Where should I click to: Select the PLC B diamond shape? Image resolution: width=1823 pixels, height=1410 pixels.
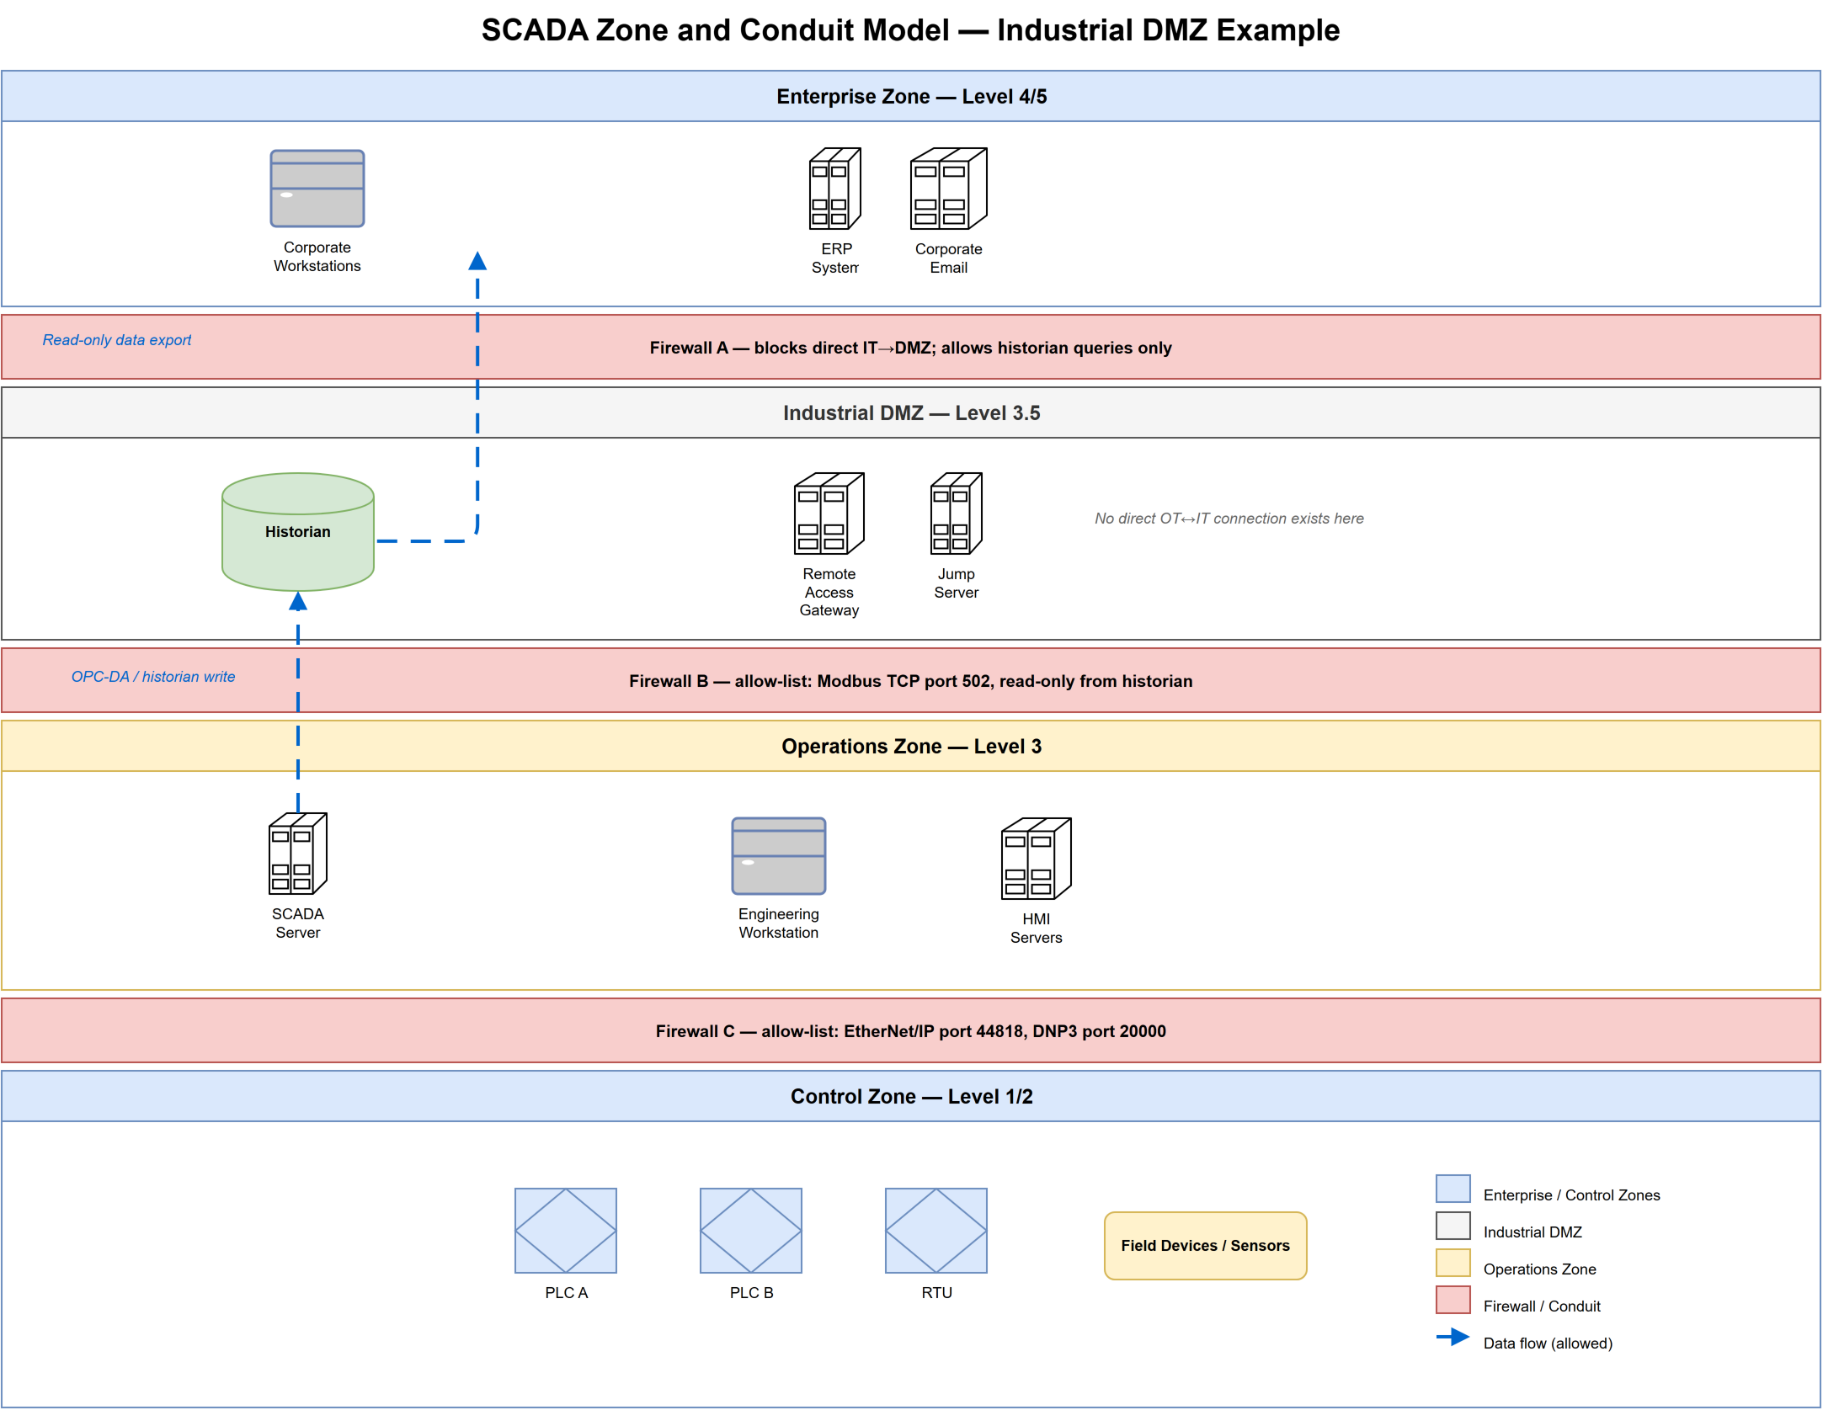[x=751, y=1231]
